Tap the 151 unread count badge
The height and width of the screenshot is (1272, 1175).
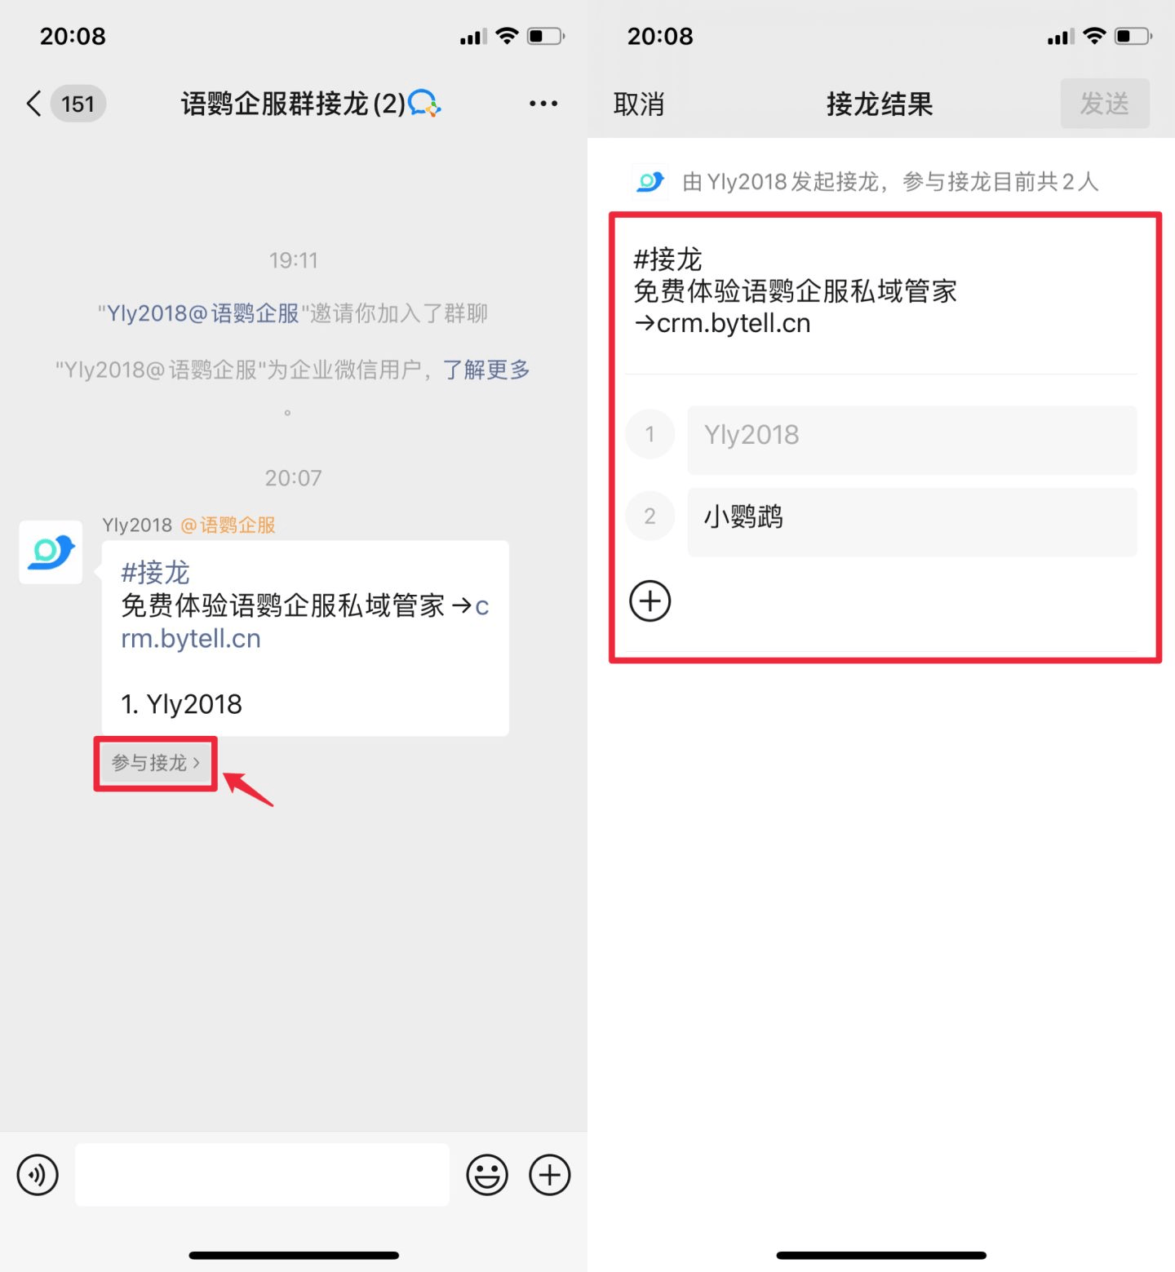pos(78,104)
